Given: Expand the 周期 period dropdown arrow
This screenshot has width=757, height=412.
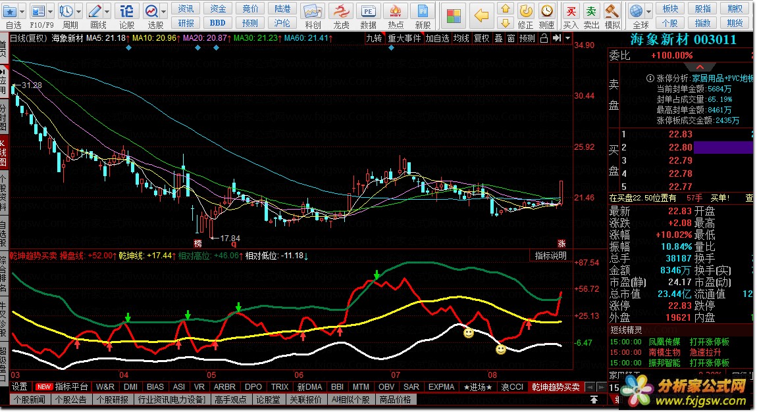Looking at the screenshot, I should point(78,11).
